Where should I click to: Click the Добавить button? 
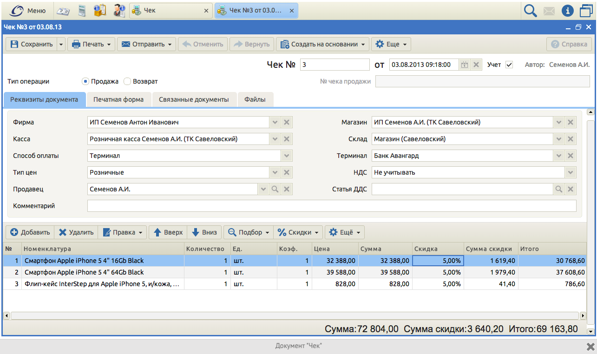coord(30,232)
